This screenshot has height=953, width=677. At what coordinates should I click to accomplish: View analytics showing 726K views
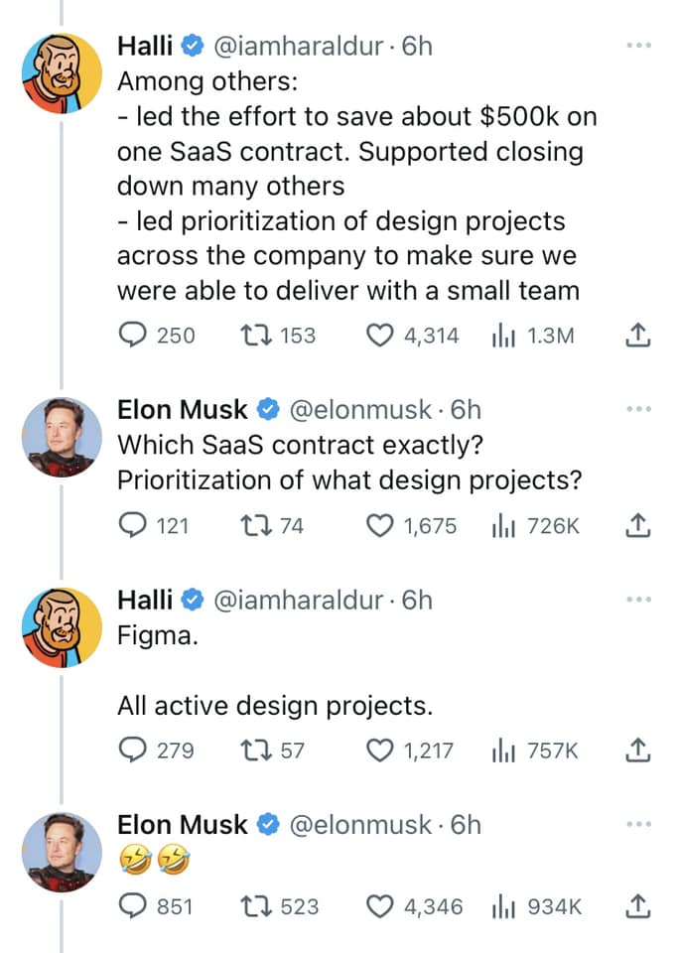535,525
